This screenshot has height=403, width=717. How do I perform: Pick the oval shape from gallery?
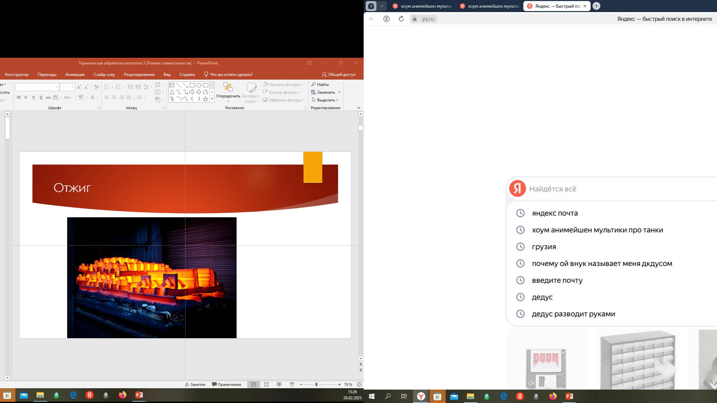(x=199, y=85)
